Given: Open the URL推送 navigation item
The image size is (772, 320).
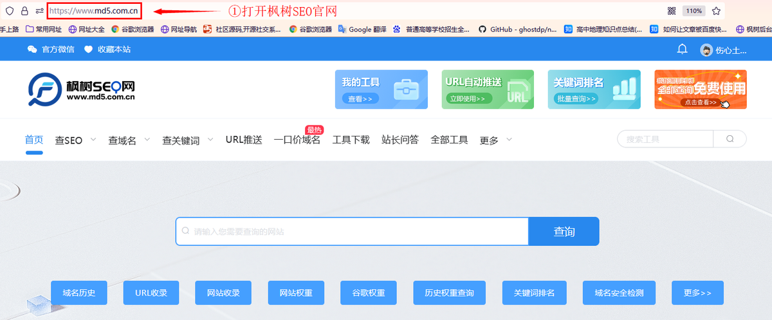Looking at the screenshot, I should [x=244, y=140].
